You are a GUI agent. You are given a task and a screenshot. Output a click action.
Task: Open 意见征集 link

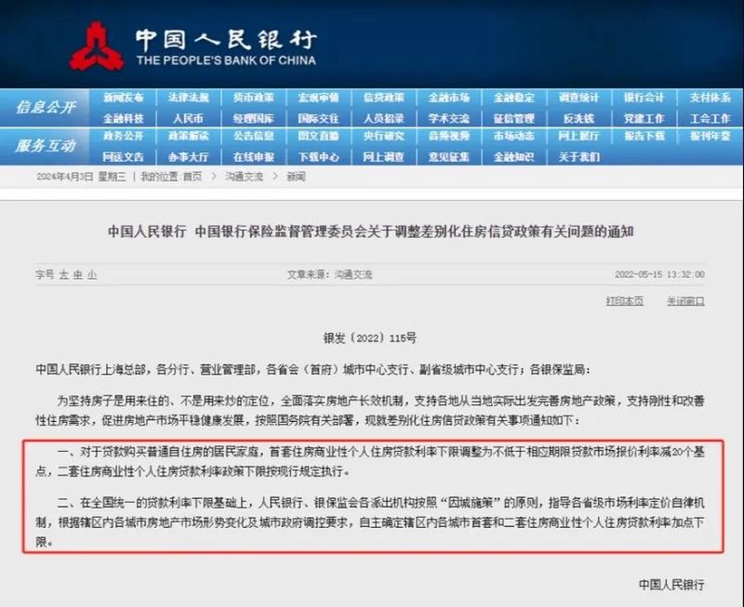[449, 157]
